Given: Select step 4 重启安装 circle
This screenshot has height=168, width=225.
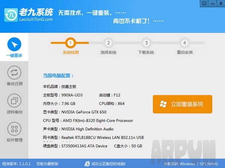Looking at the screenshot, I should [x=184, y=43].
